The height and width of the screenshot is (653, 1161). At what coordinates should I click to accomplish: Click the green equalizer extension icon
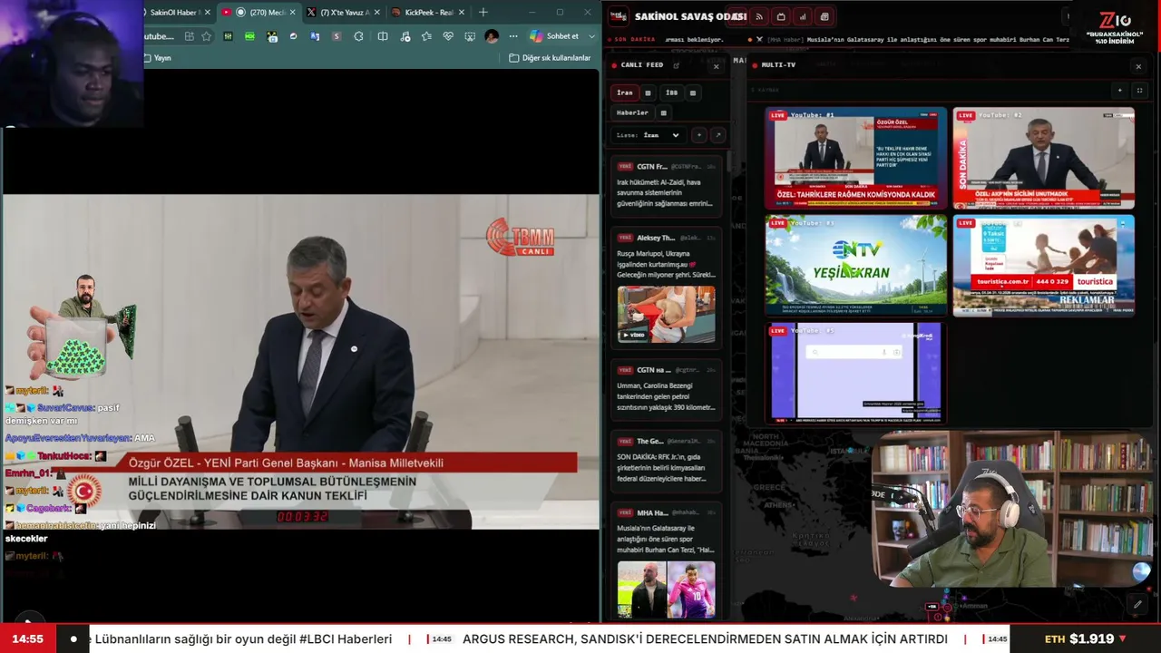point(228,36)
